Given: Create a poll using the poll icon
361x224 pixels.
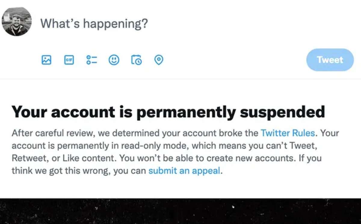Looking at the screenshot, I should tap(91, 60).
